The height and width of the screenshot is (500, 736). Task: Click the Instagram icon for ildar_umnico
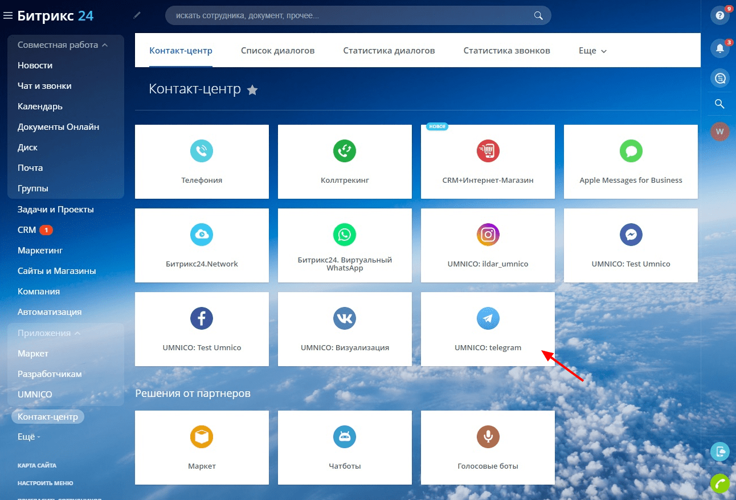click(x=488, y=235)
